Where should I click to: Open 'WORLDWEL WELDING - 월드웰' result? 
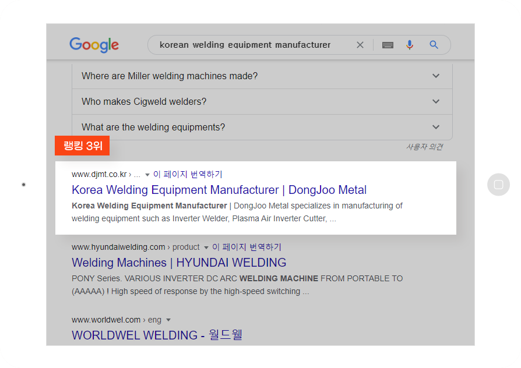157,335
